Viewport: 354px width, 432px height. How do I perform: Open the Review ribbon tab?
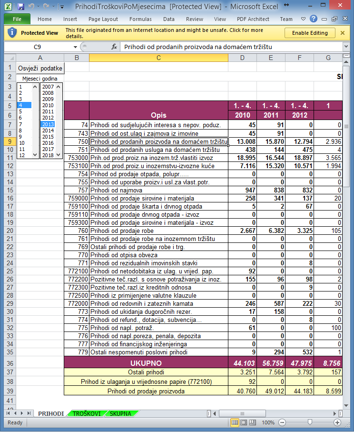click(194, 19)
